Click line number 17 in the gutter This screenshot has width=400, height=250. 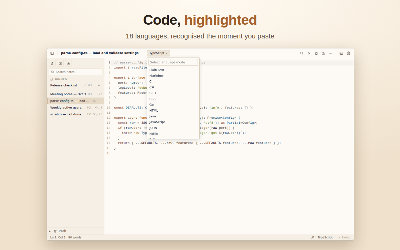click(x=108, y=143)
